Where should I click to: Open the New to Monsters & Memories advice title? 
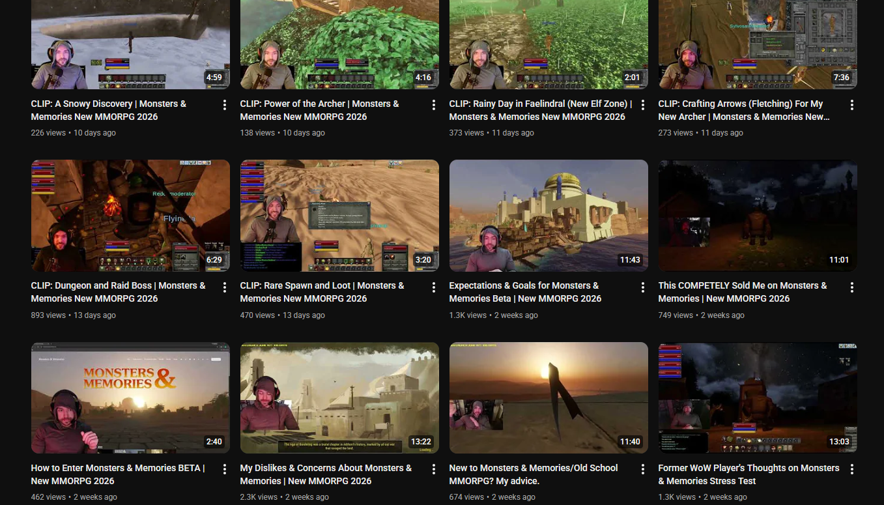[534, 474]
